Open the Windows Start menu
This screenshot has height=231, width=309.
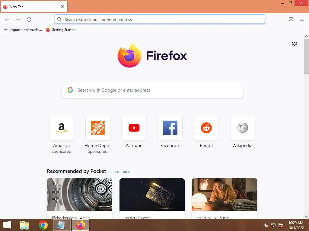(x=7, y=225)
